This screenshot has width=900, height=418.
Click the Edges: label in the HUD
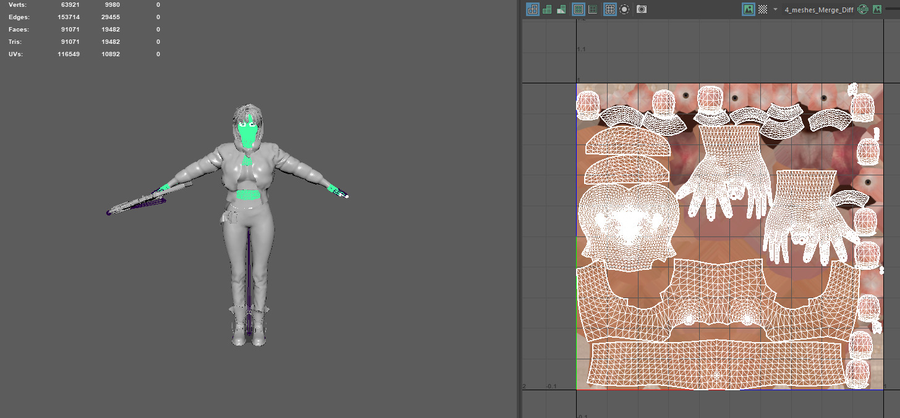tap(19, 17)
